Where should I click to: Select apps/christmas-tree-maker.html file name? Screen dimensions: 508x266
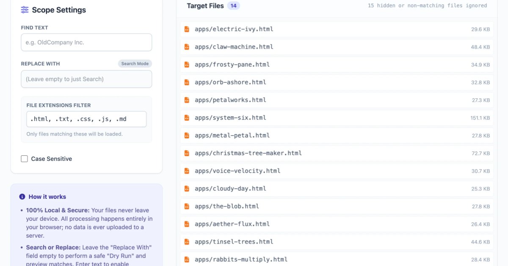click(x=248, y=153)
